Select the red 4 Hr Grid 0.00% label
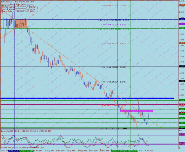 (x=114, y=105)
